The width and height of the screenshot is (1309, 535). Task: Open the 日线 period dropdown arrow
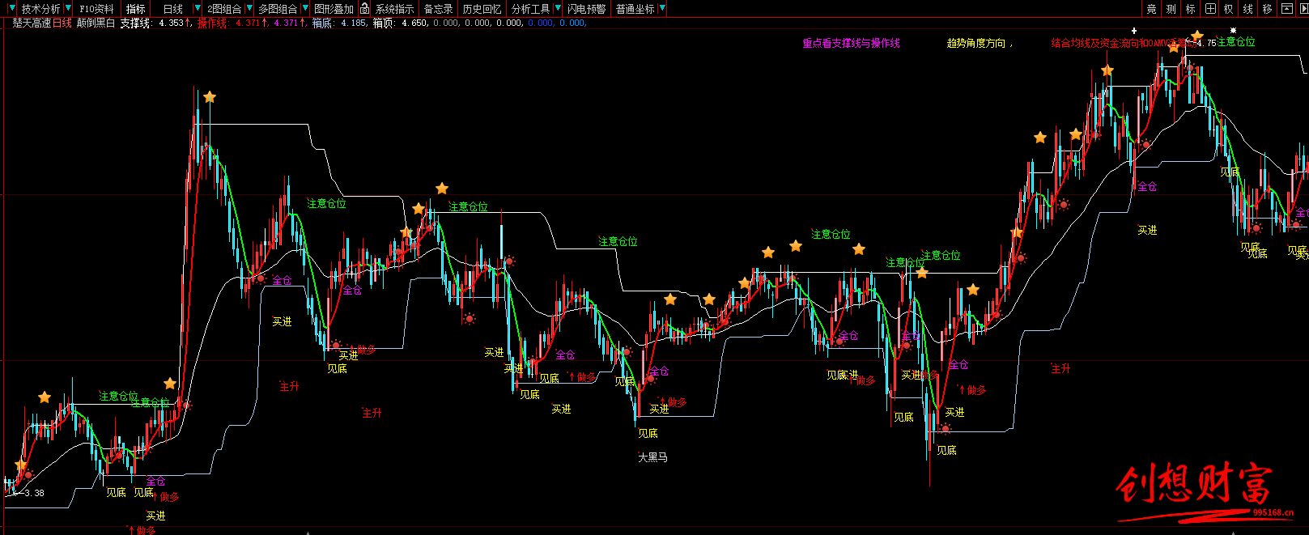click(197, 9)
